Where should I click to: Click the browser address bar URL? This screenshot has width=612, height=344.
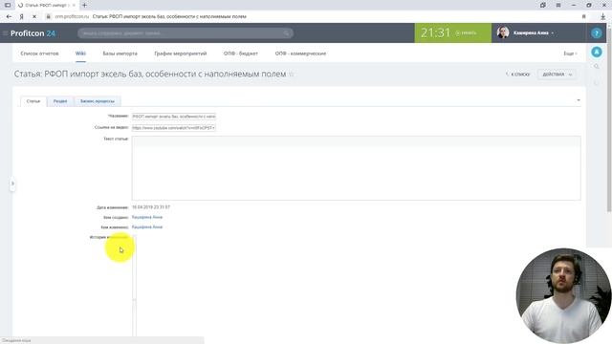72,16
